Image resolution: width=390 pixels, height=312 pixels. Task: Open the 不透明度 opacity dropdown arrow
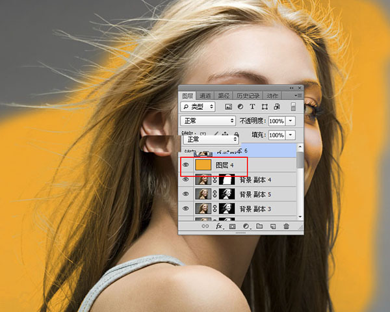(291, 122)
